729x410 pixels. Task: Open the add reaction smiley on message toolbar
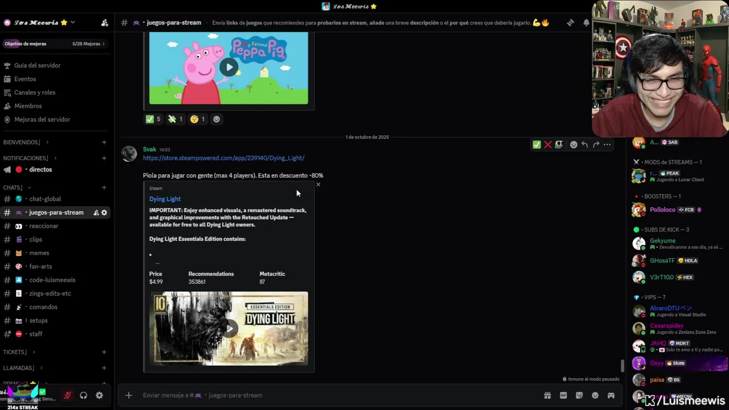pyautogui.click(x=574, y=145)
